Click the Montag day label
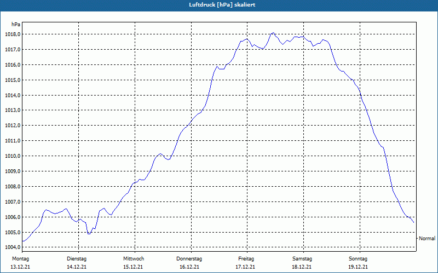 pyautogui.click(x=20, y=259)
